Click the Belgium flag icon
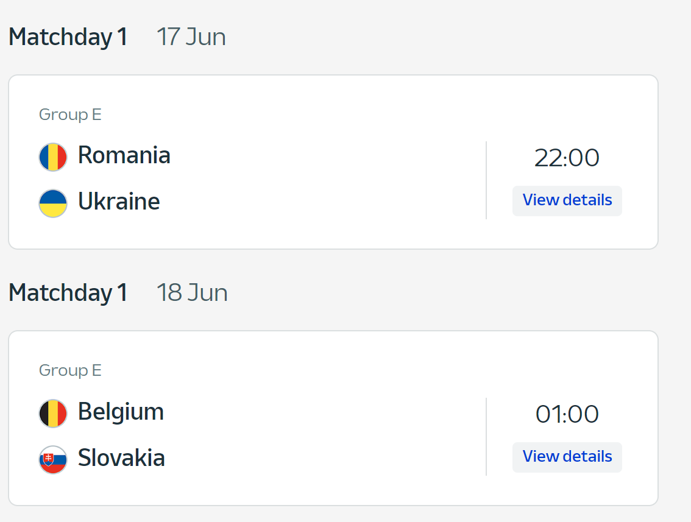The width and height of the screenshot is (691, 522). [x=53, y=414]
